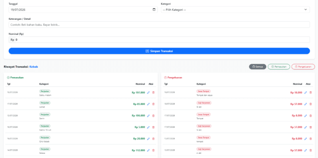Delete the 13/07 Sewa Tempat Rp 8.000 expense
The image size is (318, 158).
point(310,139)
